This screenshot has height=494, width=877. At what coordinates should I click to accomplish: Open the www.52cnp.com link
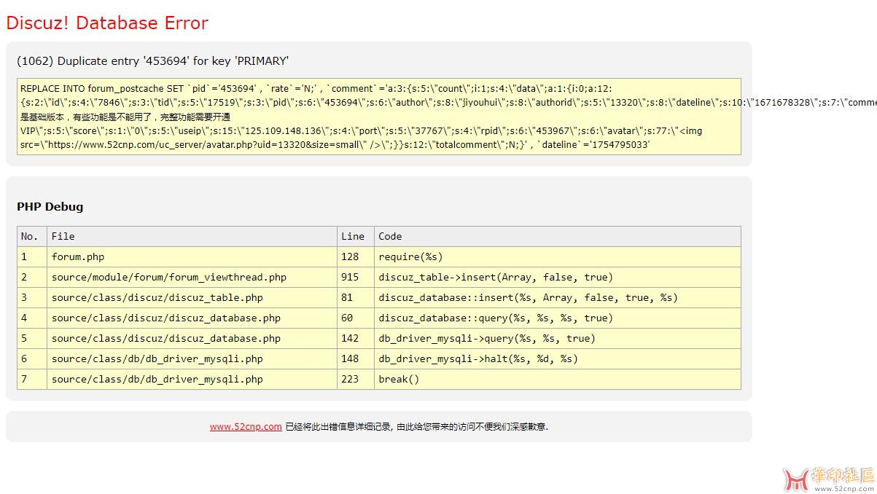coord(246,427)
